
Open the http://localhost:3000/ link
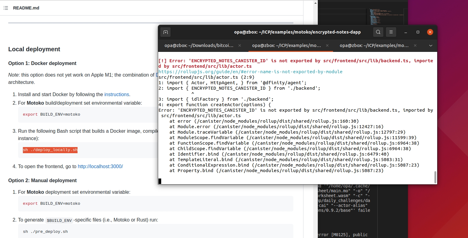(x=100, y=167)
